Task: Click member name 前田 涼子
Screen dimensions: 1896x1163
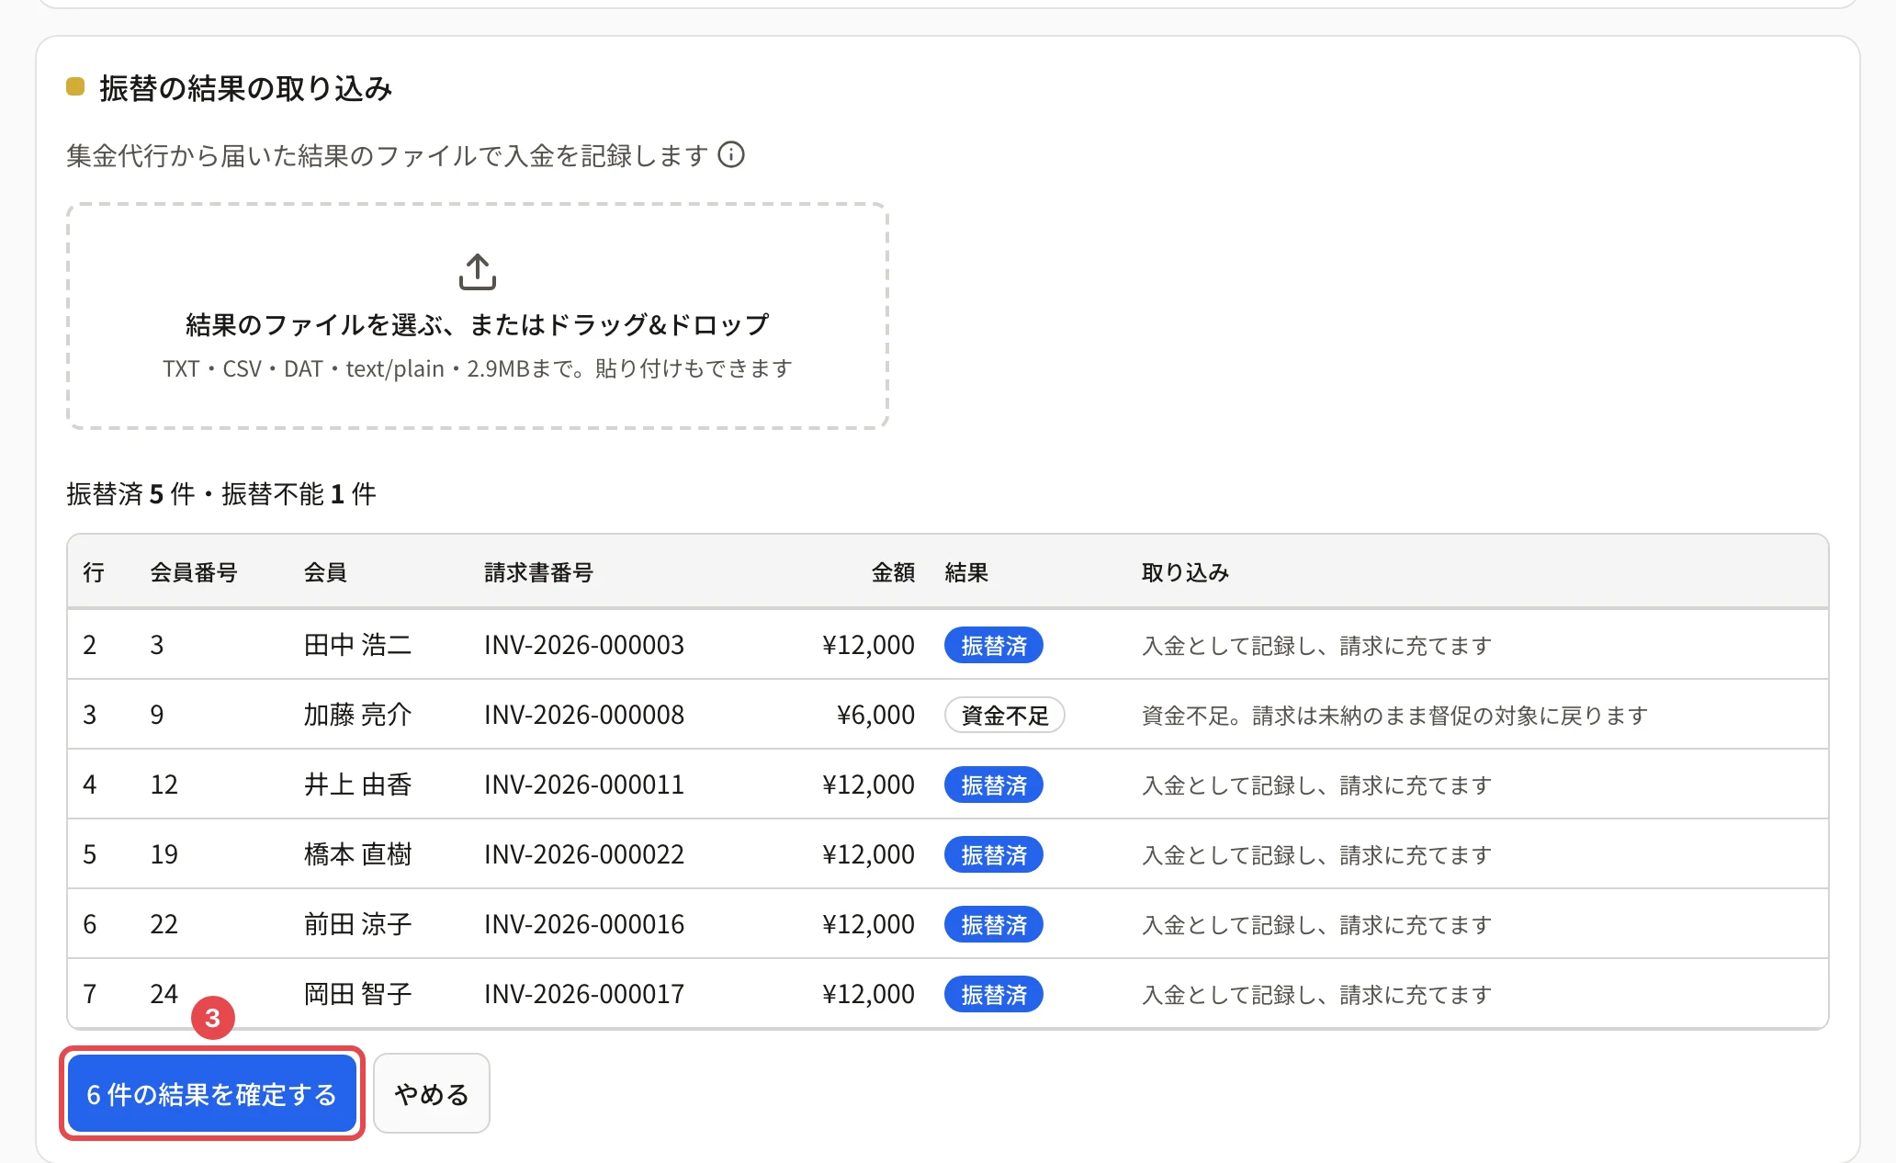Action: [x=357, y=924]
